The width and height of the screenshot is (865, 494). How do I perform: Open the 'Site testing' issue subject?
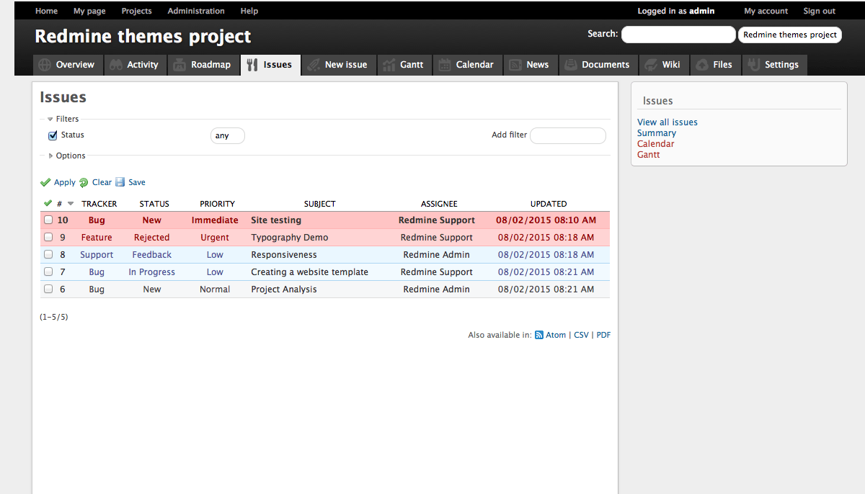pos(276,220)
